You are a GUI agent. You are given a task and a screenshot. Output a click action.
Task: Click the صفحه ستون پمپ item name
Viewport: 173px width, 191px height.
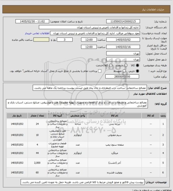[115, 145]
